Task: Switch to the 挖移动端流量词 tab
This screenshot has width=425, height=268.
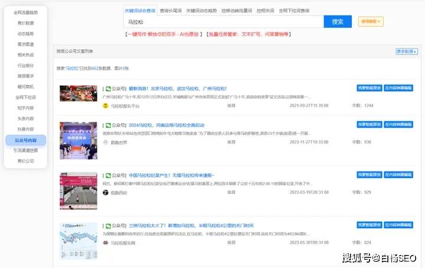Action: point(237,11)
